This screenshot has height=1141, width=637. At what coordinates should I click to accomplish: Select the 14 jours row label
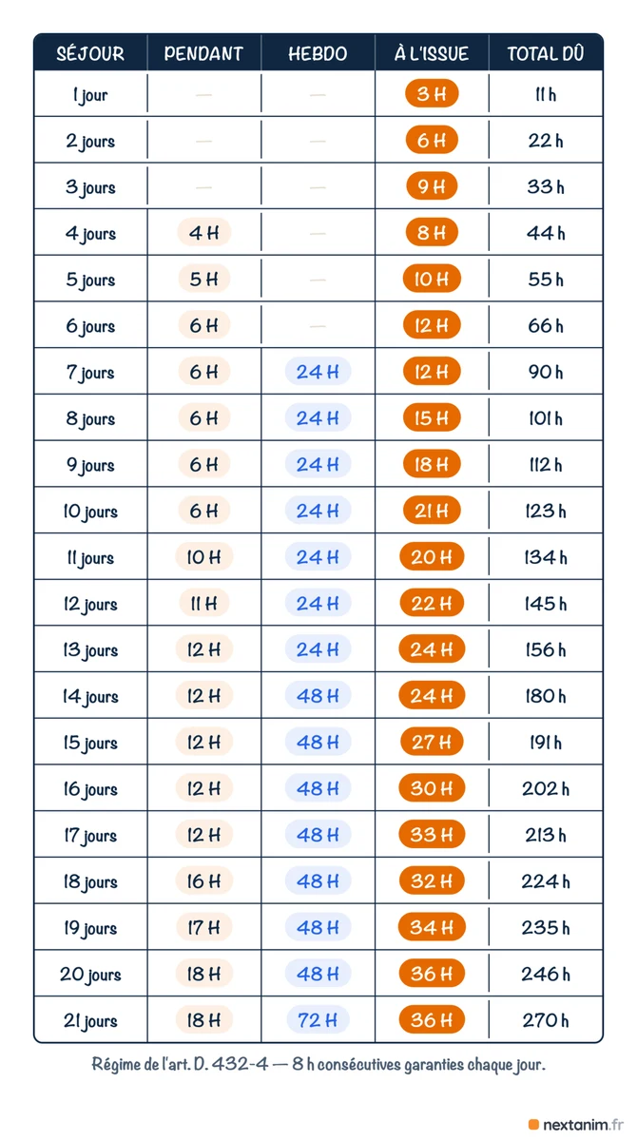click(x=90, y=696)
